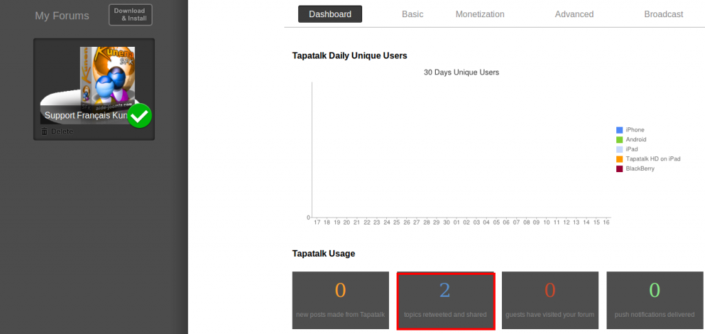Click the green checkmark verified icon

(140, 116)
